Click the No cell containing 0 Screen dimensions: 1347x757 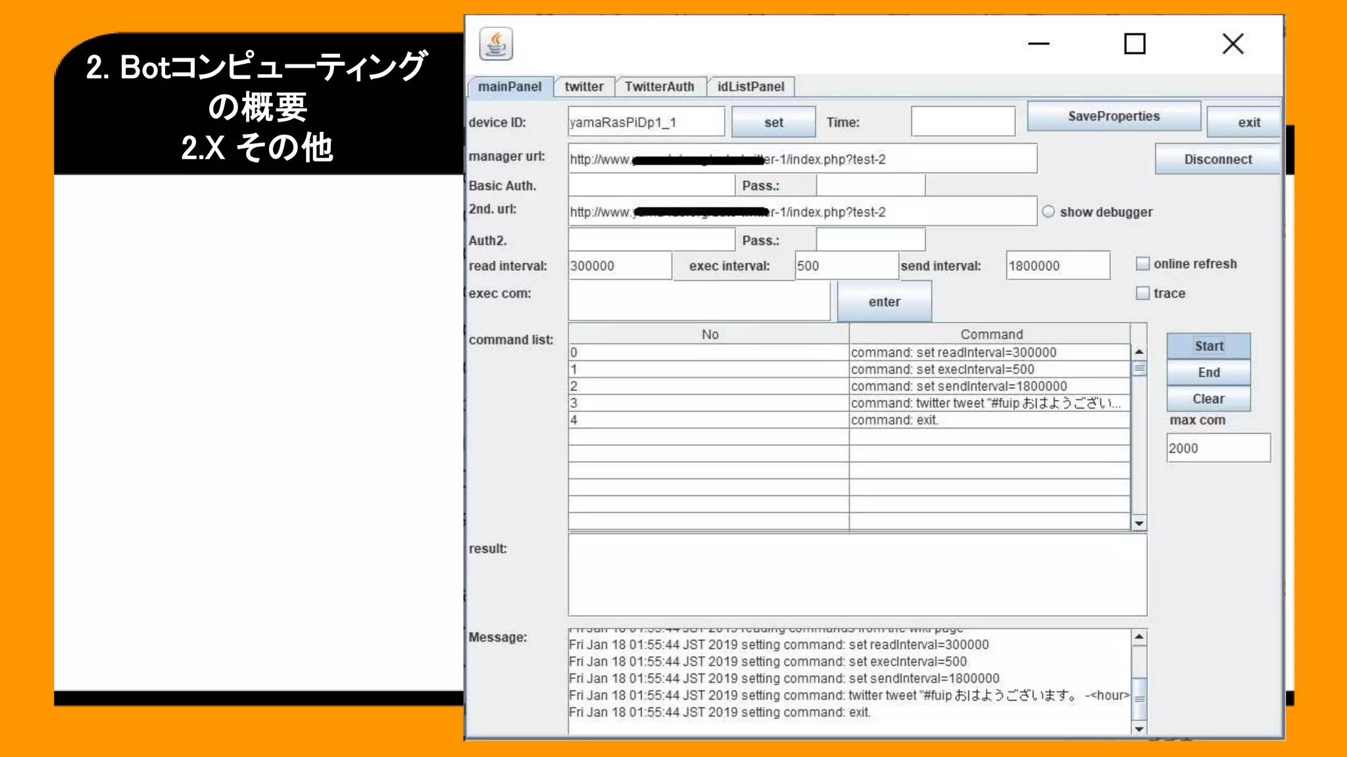coord(709,352)
